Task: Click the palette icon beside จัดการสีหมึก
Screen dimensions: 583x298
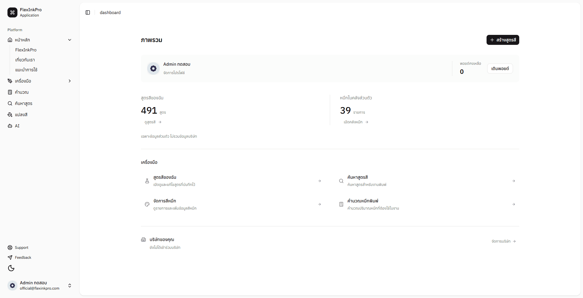Action: click(147, 204)
